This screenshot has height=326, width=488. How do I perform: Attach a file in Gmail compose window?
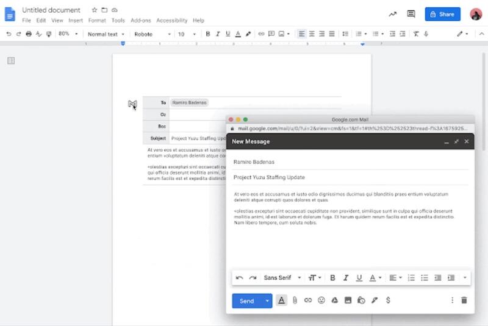295,300
